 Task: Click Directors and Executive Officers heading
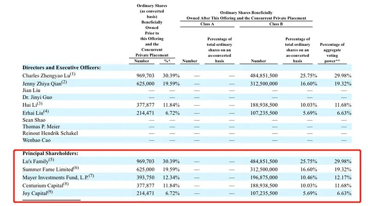click(62, 67)
